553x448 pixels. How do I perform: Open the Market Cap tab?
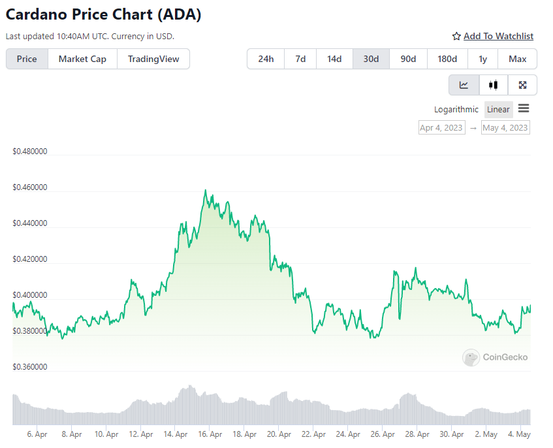coord(82,59)
